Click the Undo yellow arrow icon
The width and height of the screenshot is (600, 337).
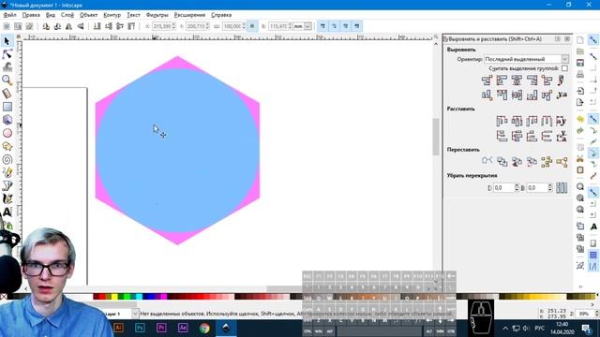tap(580, 119)
